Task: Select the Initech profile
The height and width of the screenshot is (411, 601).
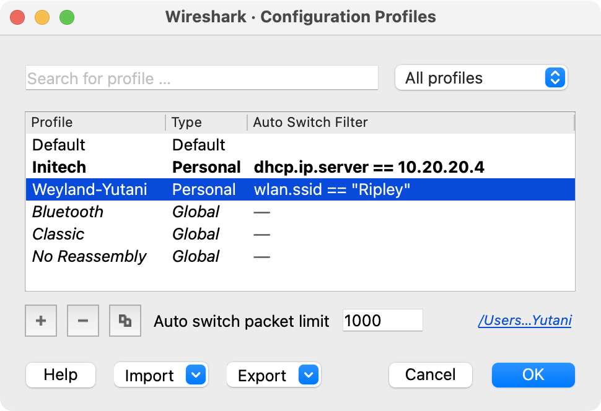Action: tap(93, 167)
